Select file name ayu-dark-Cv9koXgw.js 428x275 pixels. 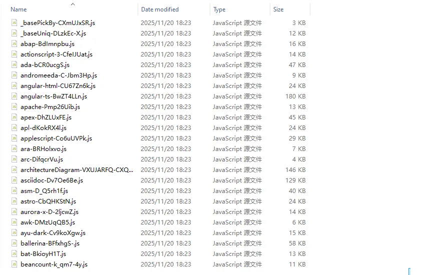pos(53,233)
